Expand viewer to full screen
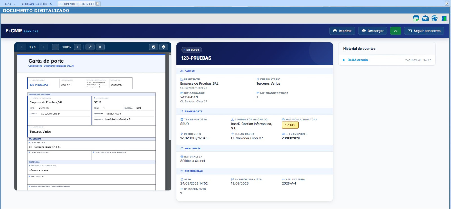The width and height of the screenshot is (451, 209). click(90, 47)
